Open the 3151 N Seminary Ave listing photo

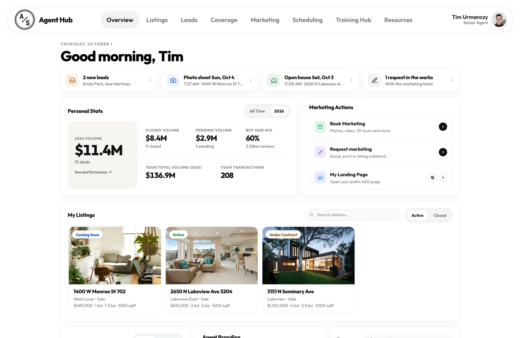click(308, 256)
